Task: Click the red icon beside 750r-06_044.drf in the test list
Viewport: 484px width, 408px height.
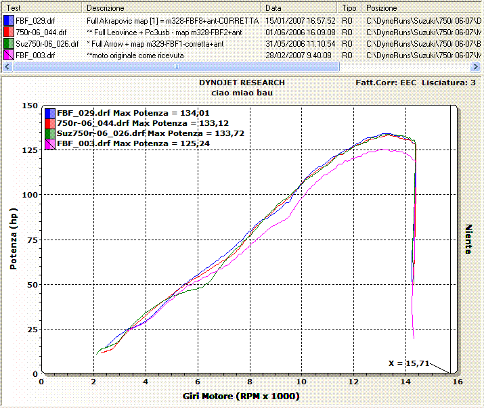Action: point(8,32)
